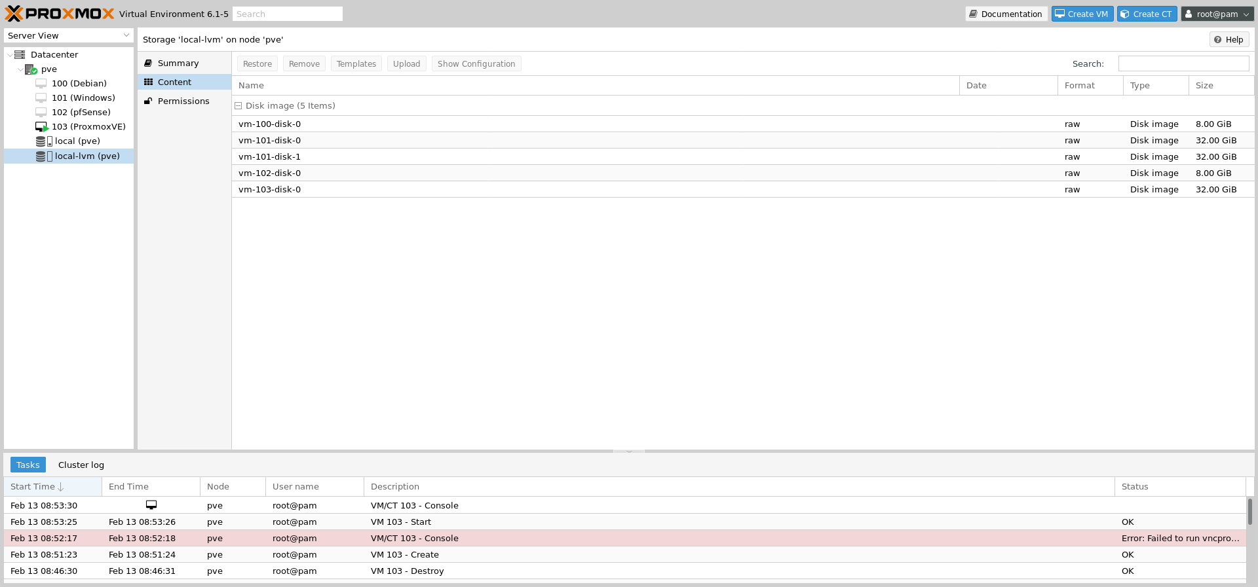Image resolution: width=1258 pixels, height=587 pixels.
Task: Click the Create VM monitor icon
Action: point(1059,14)
